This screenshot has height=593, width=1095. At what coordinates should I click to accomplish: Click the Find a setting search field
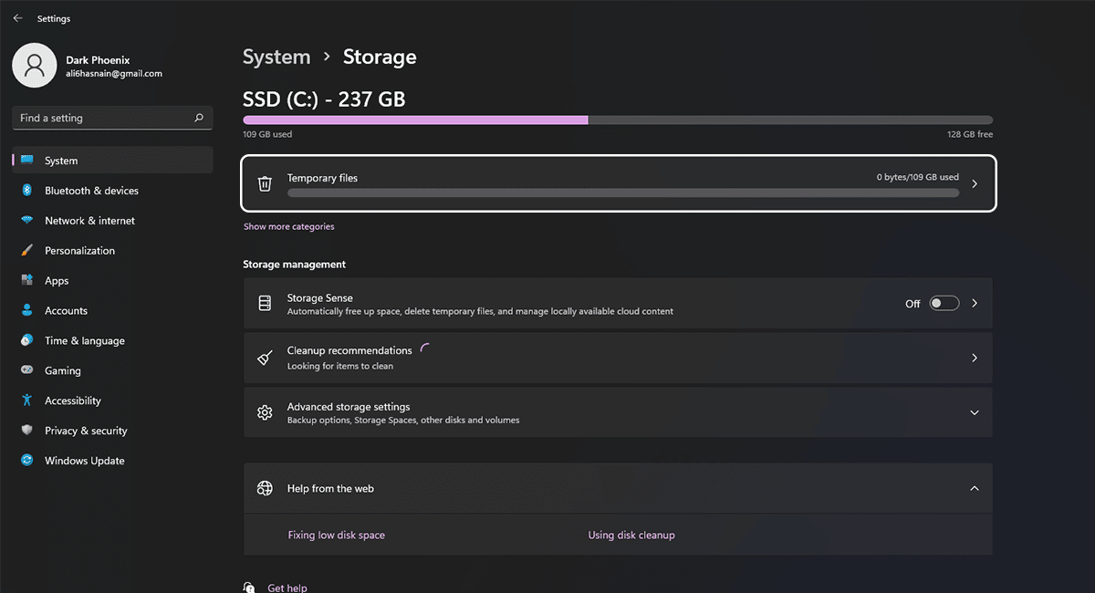[100, 118]
